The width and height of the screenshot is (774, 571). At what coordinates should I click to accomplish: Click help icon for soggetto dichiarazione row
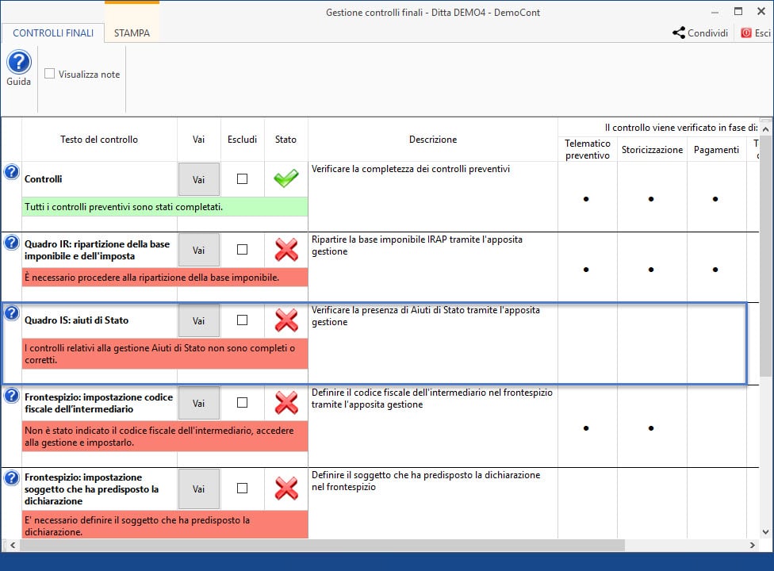[x=11, y=477]
